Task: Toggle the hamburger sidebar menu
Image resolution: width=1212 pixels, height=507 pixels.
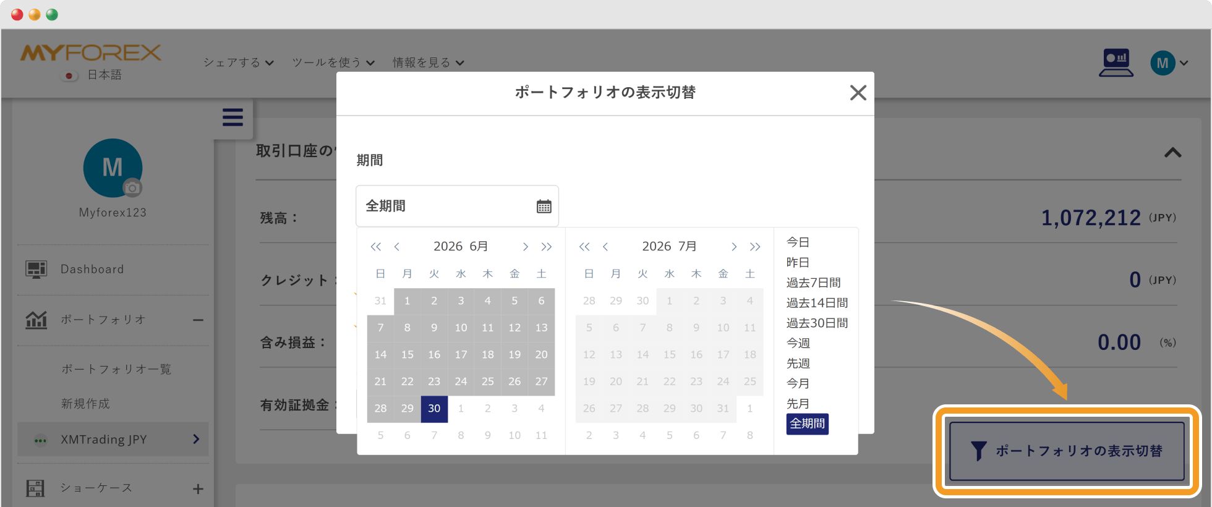Action: coord(233,117)
